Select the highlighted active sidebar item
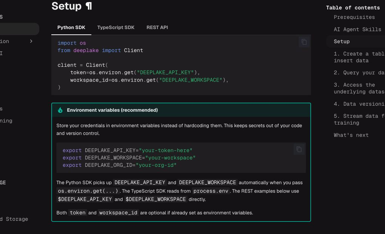Screen dimensions: 385x234 19,29
